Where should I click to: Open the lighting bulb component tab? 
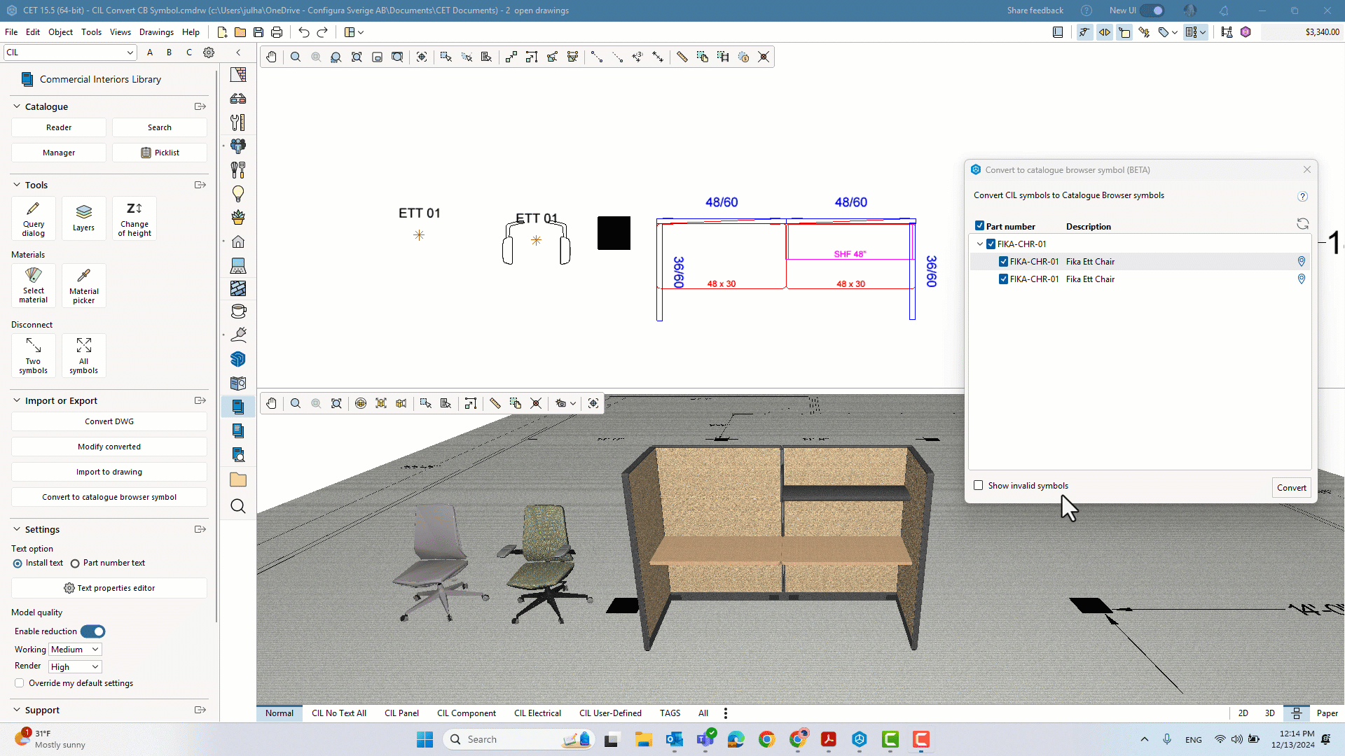tap(238, 194)
